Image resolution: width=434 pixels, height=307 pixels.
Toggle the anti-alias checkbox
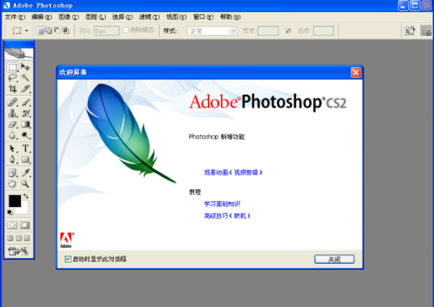126,30
